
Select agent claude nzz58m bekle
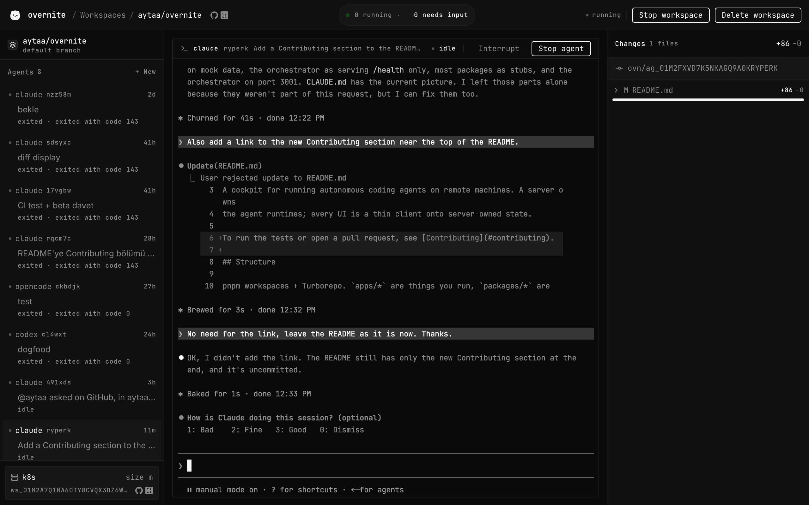82,108
